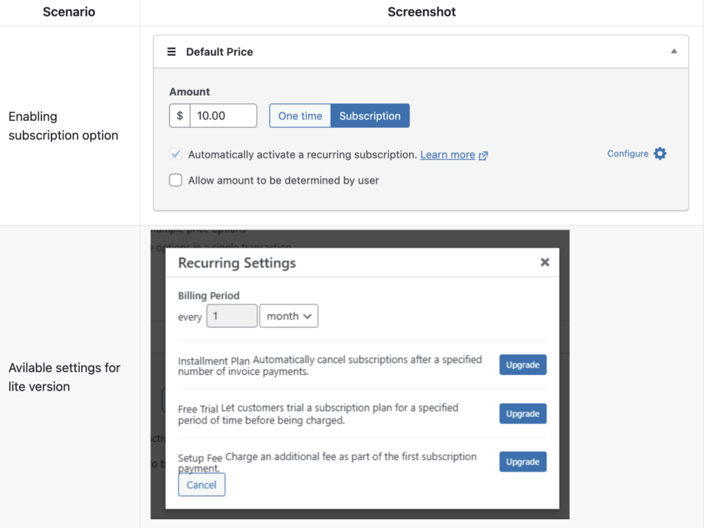Click Upgrade button for Free Trial
The width and height of the screenshot is (704, 528).
[x=522, y=414]
